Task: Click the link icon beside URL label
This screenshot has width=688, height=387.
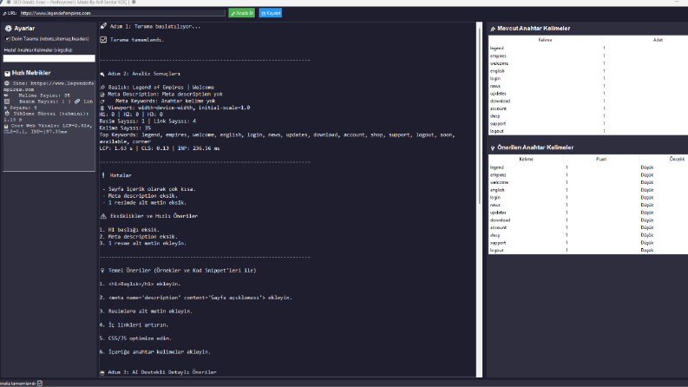Action: coord(4,14)
